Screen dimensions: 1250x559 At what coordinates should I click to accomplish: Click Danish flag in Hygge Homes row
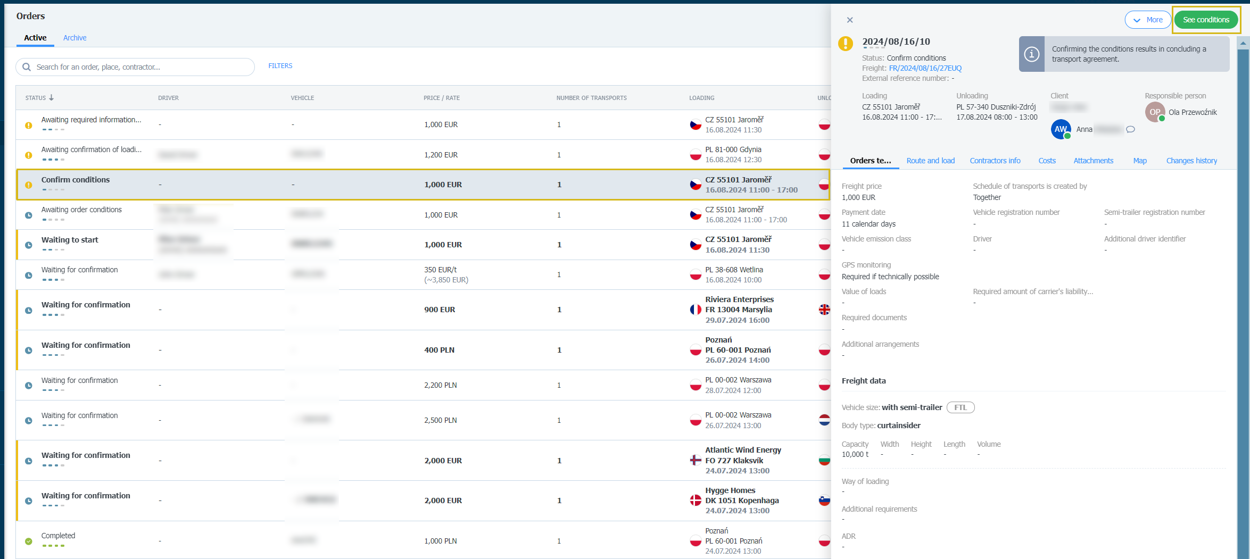point(696,500)
